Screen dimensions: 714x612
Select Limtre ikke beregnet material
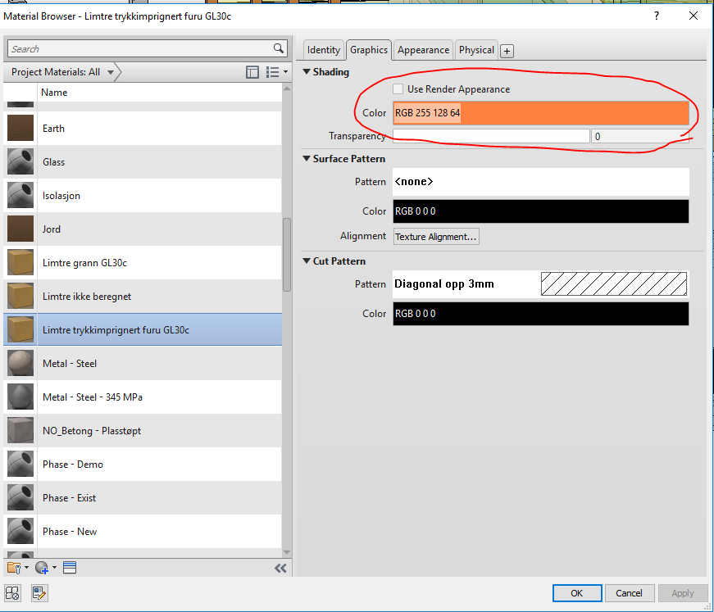coord(143,297)
